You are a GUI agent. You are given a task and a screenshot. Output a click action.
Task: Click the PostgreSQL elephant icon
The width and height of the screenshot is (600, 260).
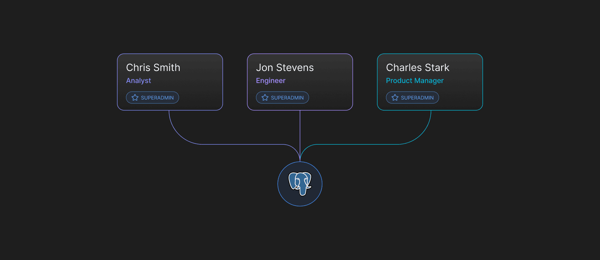tap(300, 184)
